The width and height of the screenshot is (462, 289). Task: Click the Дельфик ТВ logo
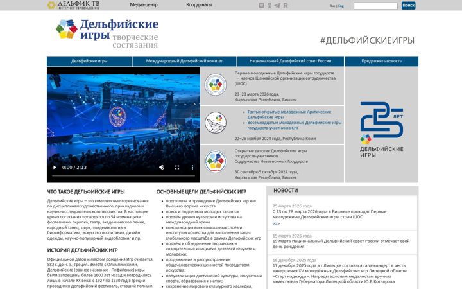(x=73, y=5)
